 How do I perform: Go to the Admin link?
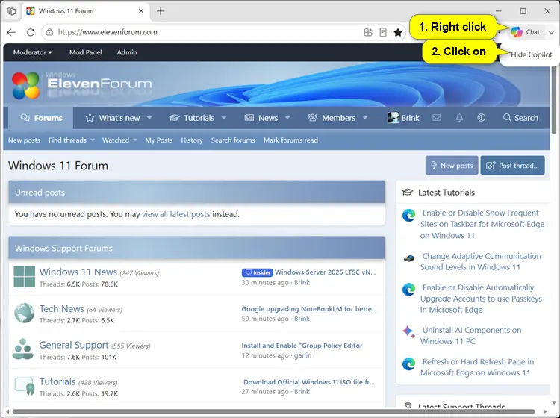tap(127, 52)
